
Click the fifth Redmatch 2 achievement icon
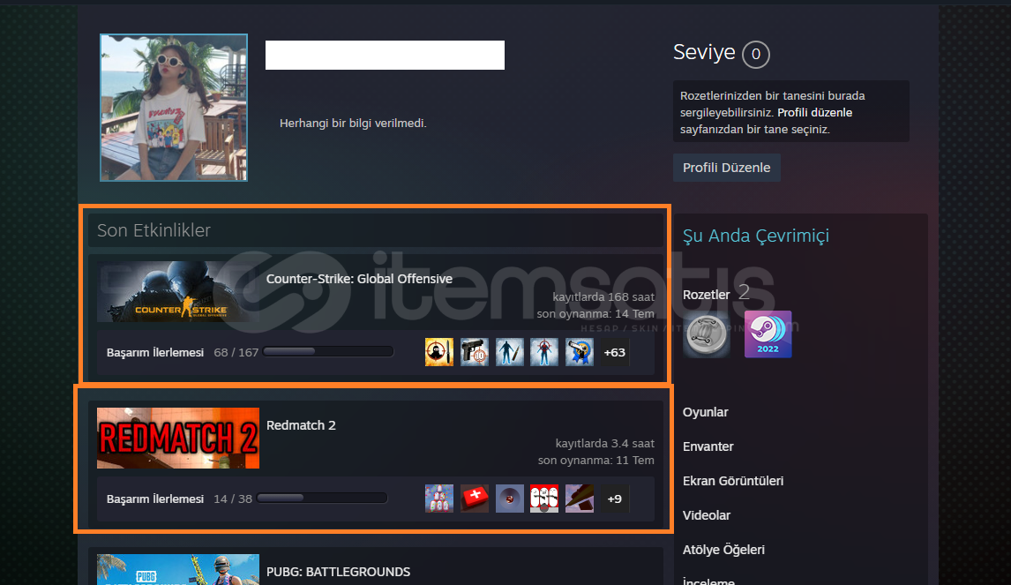(x=580, y=499)
